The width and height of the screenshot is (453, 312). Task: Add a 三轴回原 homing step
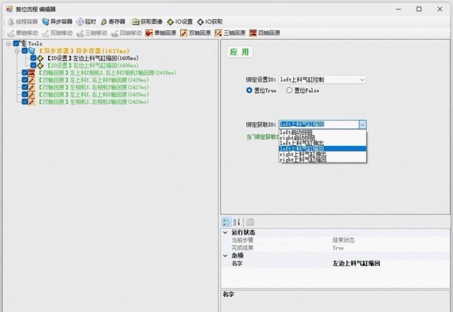(230, 33)
